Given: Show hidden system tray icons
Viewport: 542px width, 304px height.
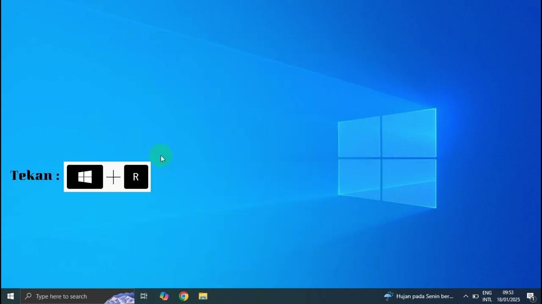Looking at the screenshot, I should tap(466, 296).
